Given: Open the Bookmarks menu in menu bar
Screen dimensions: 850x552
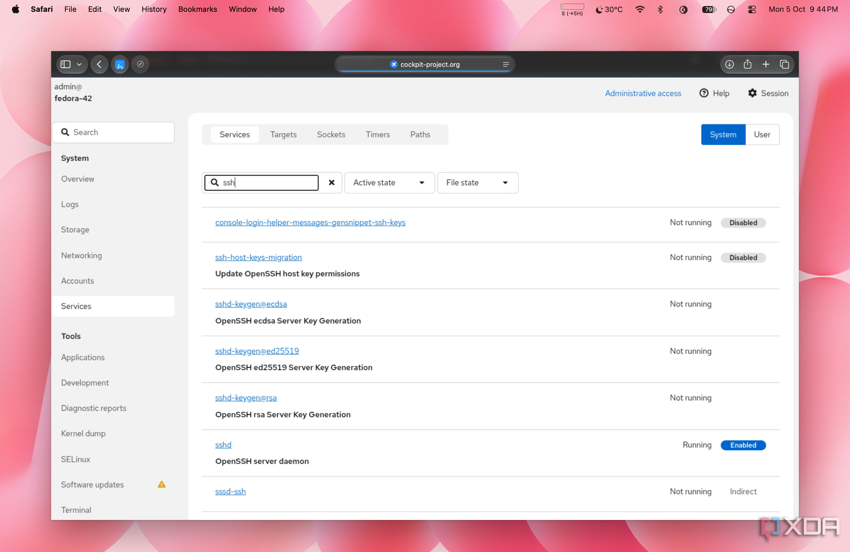Looking at the screenshot, I should 197,9.
